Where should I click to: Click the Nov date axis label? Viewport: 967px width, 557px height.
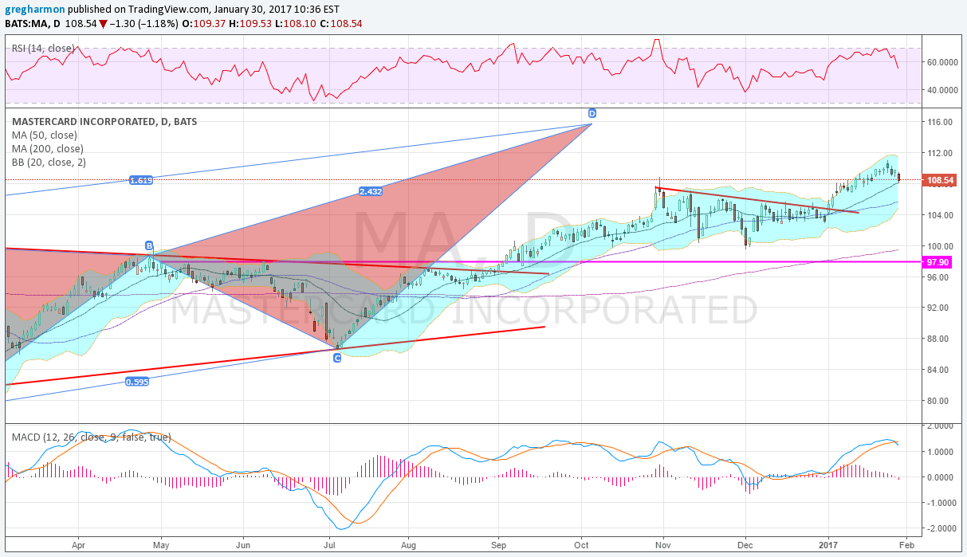(662, 546)
